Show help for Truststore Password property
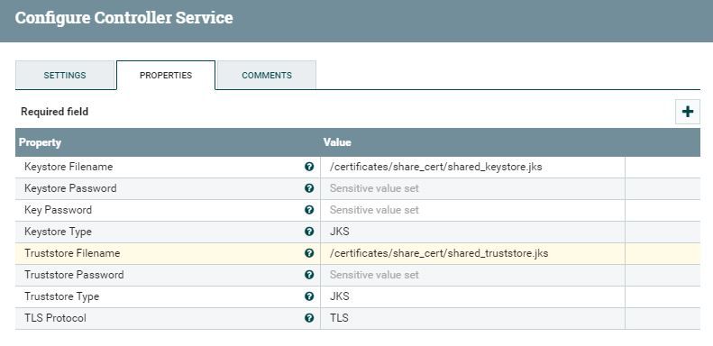This screenshot has height=346, width=713. point(309,275)
